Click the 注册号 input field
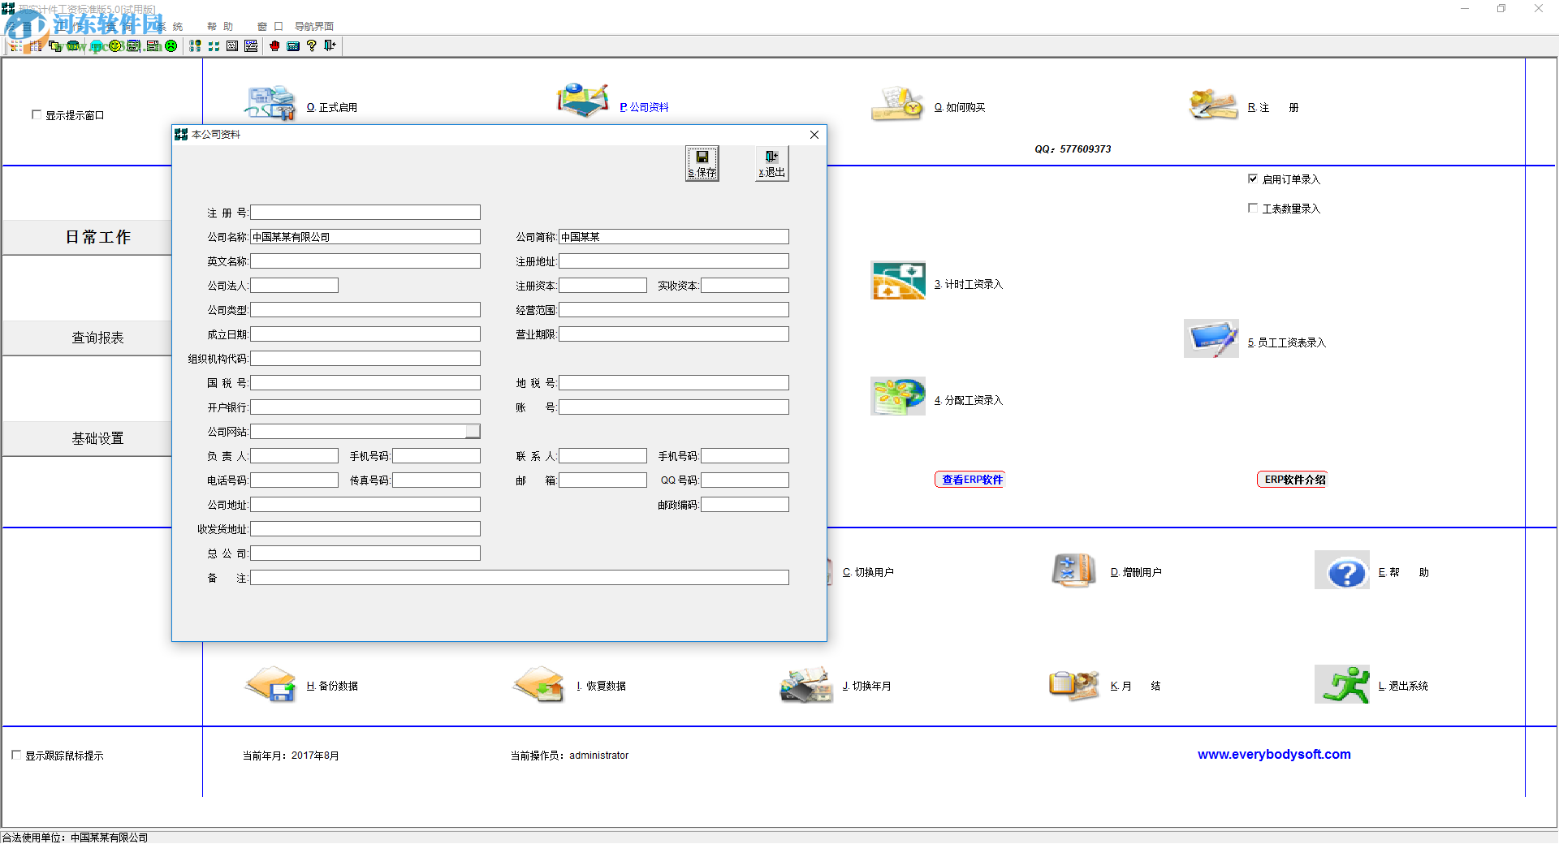Screen dimensions: 1559x844 (365, 213)
